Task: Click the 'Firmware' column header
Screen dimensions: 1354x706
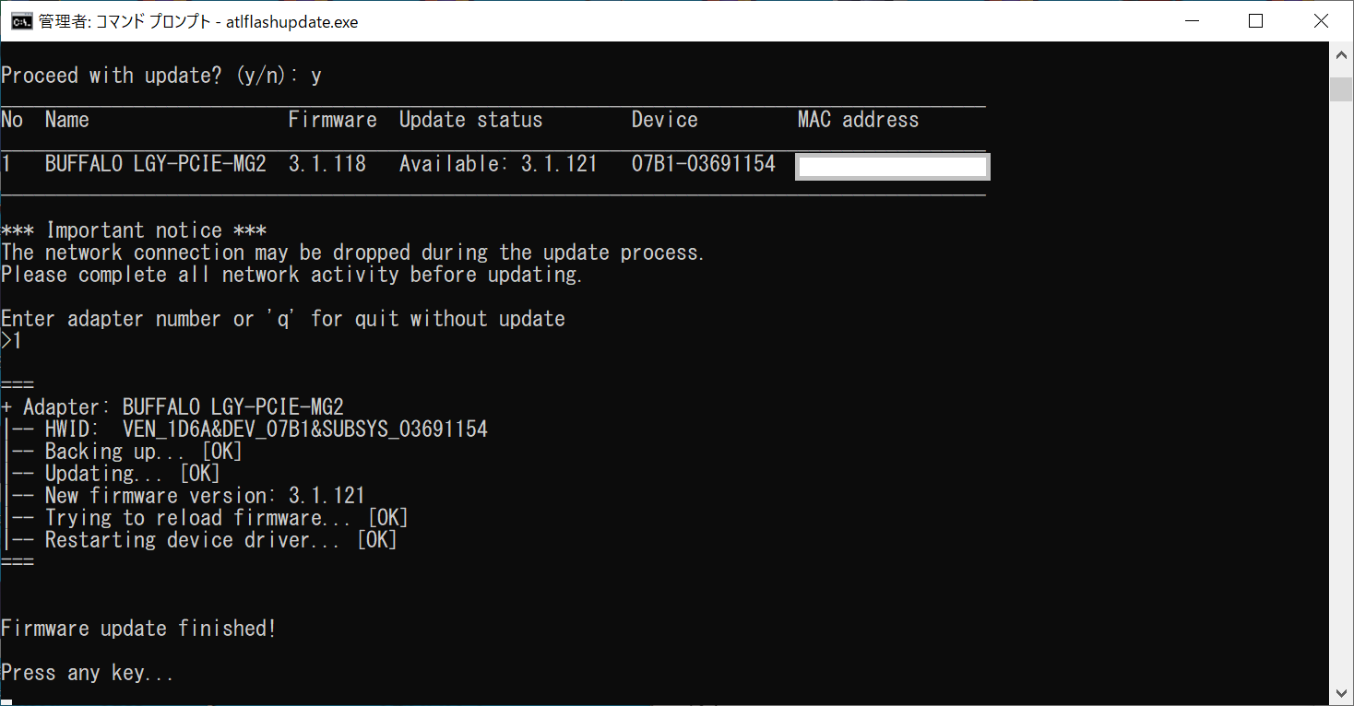Action: pos(332,120)
